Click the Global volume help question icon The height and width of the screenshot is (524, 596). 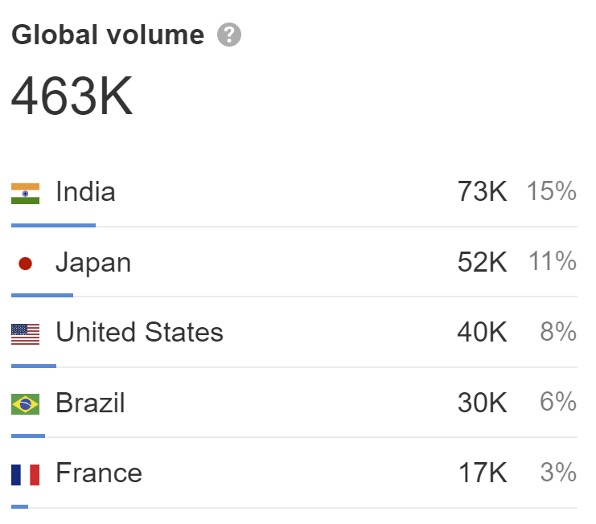pyautogui.click(x=228, y=35)
